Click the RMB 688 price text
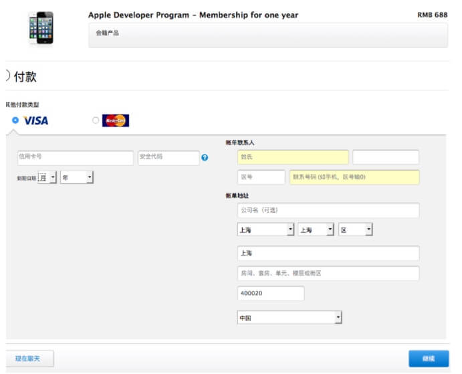The height and width of the screenshot is (374, 462). (433, 15)
